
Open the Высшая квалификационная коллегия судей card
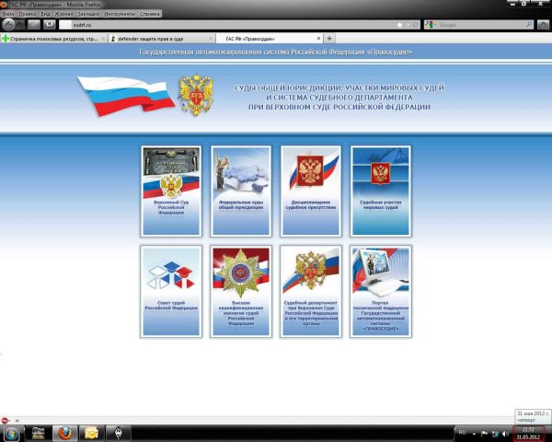[241, 292]
